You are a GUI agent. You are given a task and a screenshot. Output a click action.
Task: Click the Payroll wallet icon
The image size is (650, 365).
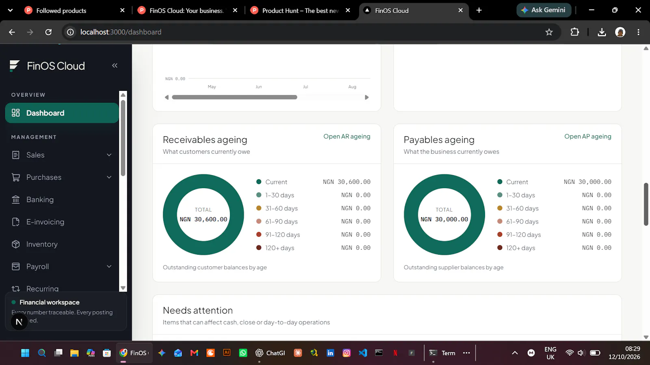(x=16, y=266)
